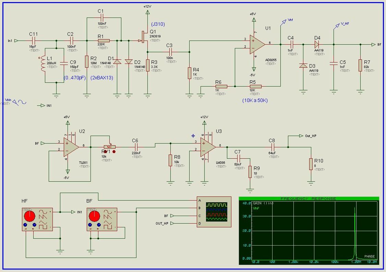Viewport: 386px width, 272px height.
Task: Click the IN1 terminal beside HF generator
Action: 73,212
